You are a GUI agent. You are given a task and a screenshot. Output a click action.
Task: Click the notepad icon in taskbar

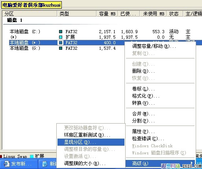45,164
